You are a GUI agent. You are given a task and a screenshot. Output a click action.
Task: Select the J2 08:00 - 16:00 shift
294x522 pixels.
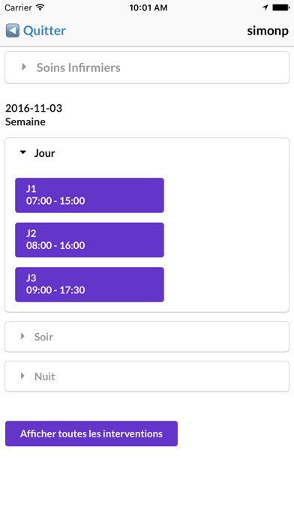89,240
